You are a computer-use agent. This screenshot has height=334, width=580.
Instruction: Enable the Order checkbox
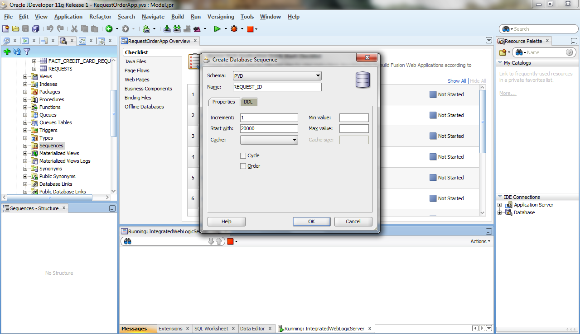(243, 166)
